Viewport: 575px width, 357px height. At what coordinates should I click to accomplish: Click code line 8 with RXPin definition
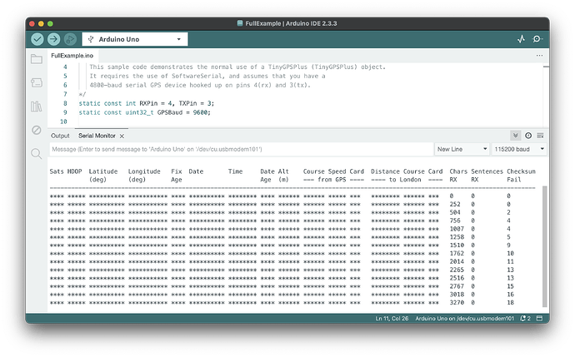tap(147, 103)
